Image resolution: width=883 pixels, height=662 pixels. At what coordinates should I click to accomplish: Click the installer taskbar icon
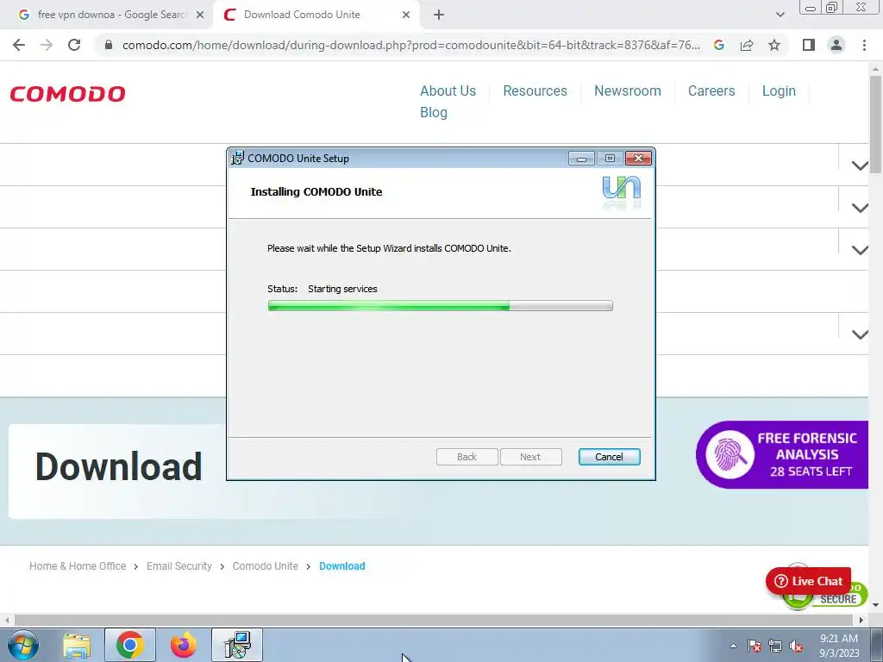237,645
